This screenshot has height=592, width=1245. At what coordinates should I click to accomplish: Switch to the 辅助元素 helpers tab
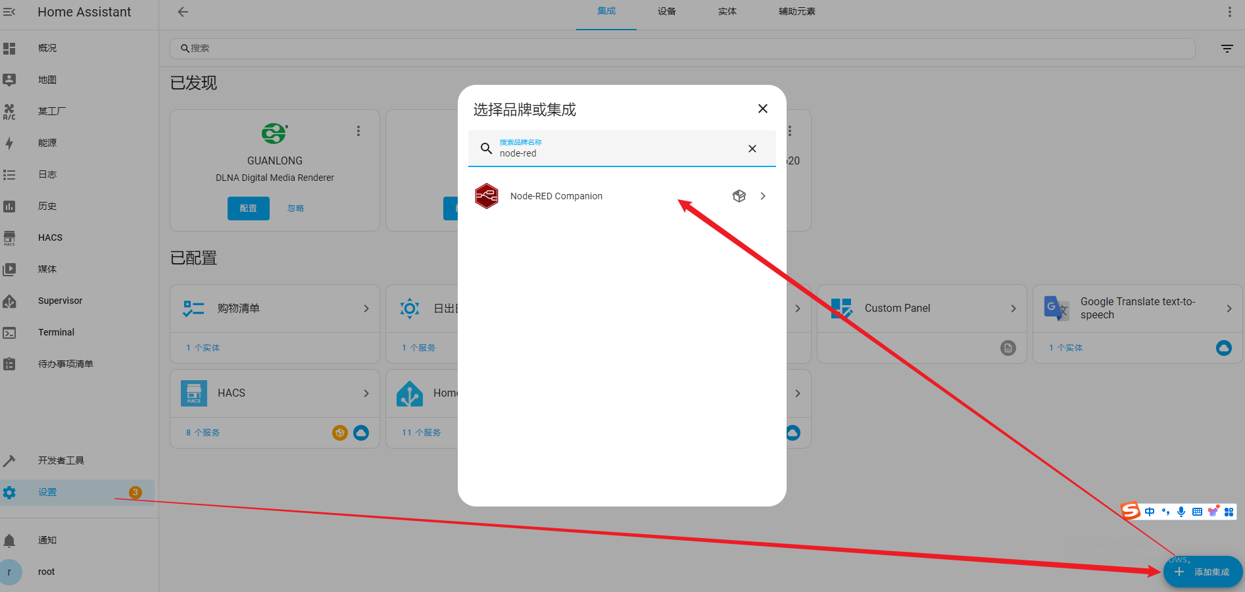coord(797,11)
